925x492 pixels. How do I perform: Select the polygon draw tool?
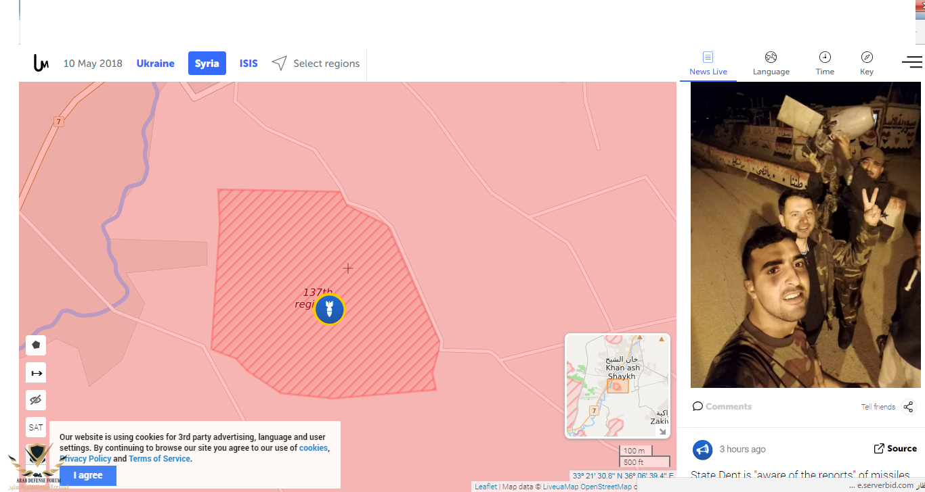[x=36, y=345]
